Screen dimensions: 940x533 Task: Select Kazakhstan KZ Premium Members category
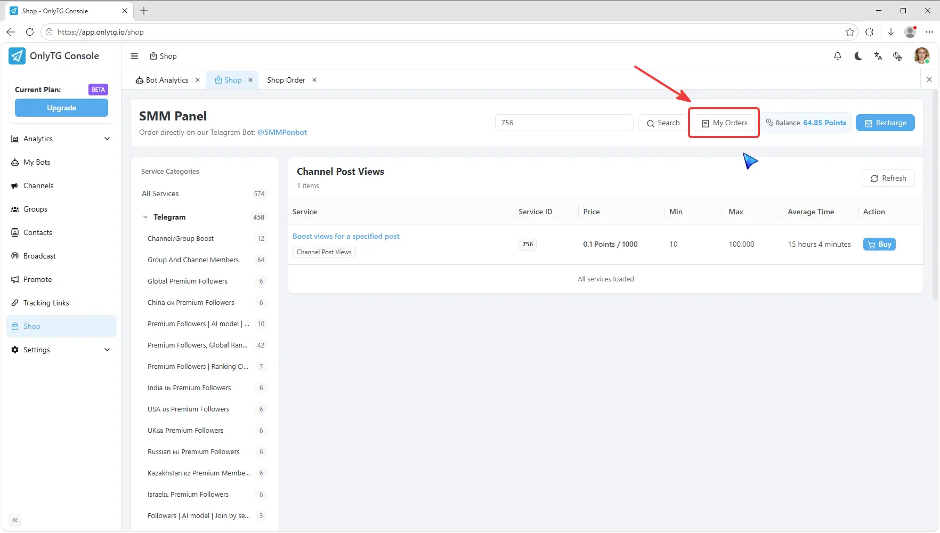tap(204, 473)
